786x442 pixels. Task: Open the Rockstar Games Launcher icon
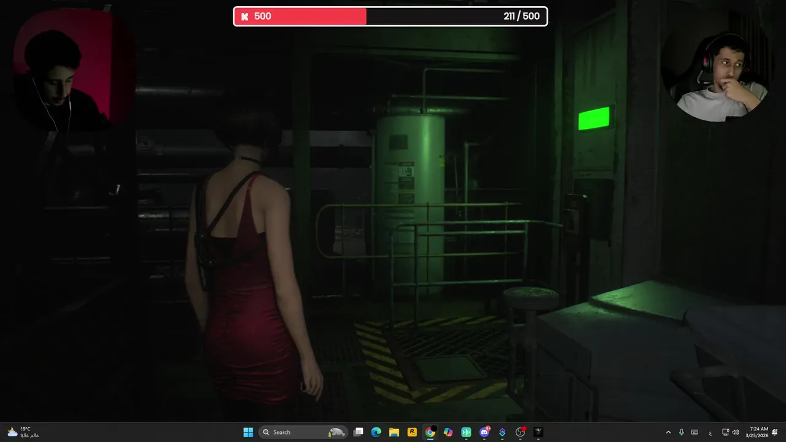point(412,432)
